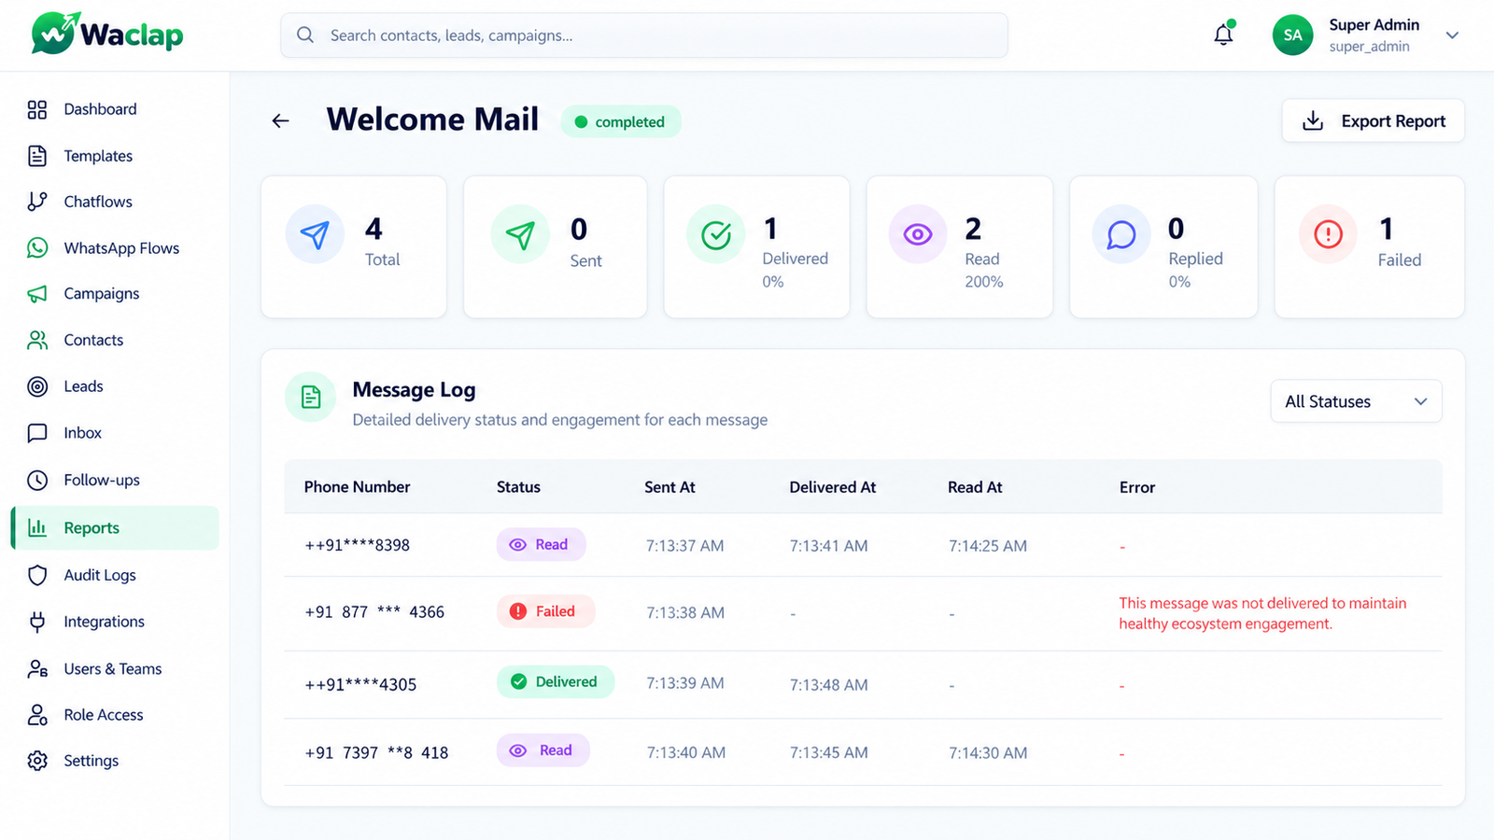Click Read badge for number ending 8398
This screenshot has width=1494, height=840.
(x=541, y=545)
